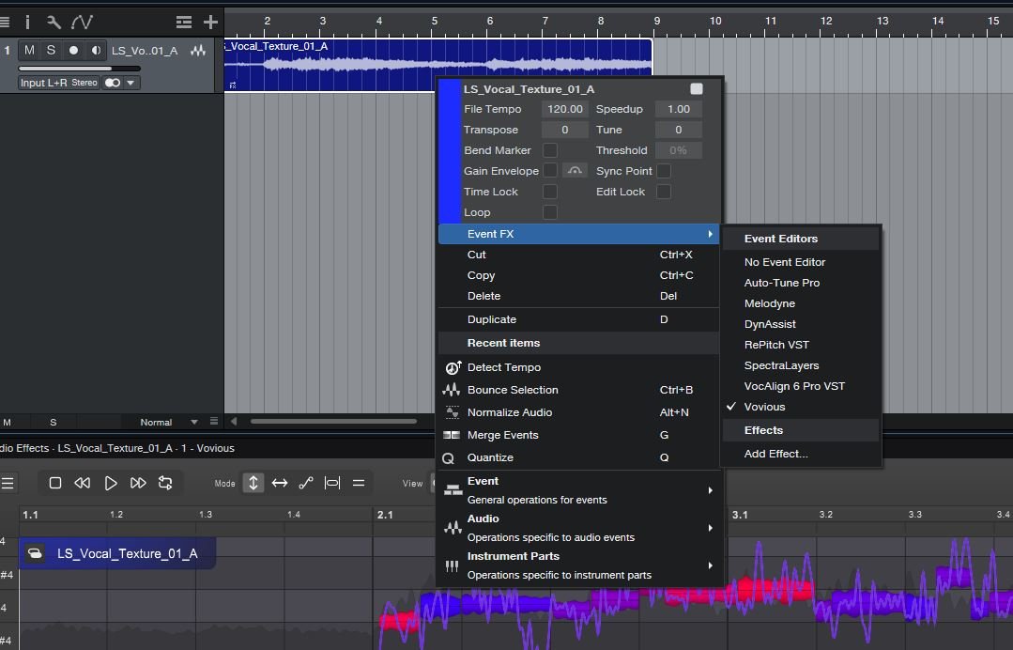Add a new track with plus icon

[x=210, y=22]
